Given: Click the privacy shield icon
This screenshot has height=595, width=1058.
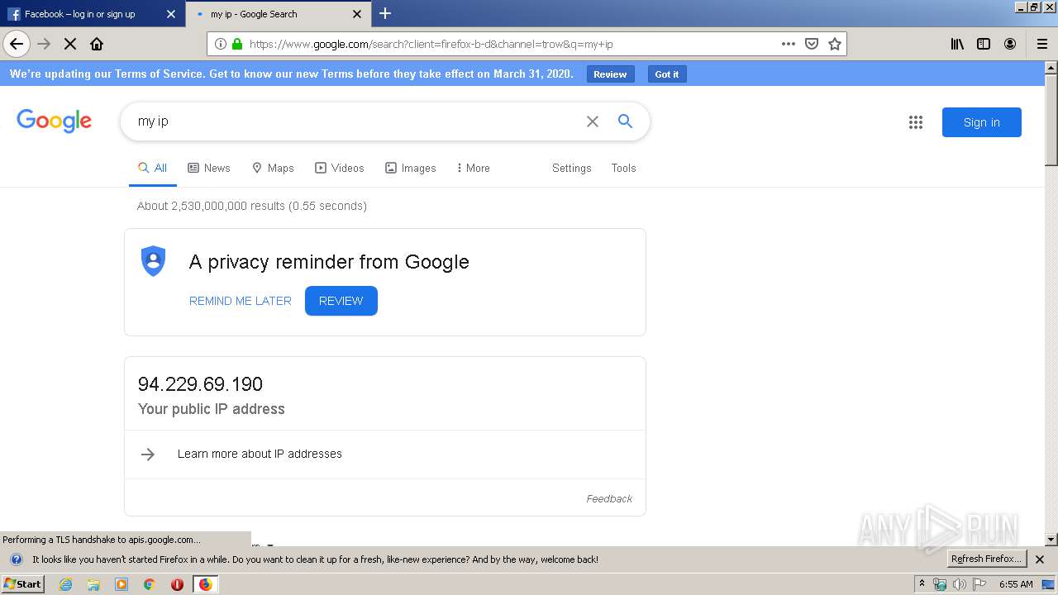Looking at the screenshot, I should (154, 261).
